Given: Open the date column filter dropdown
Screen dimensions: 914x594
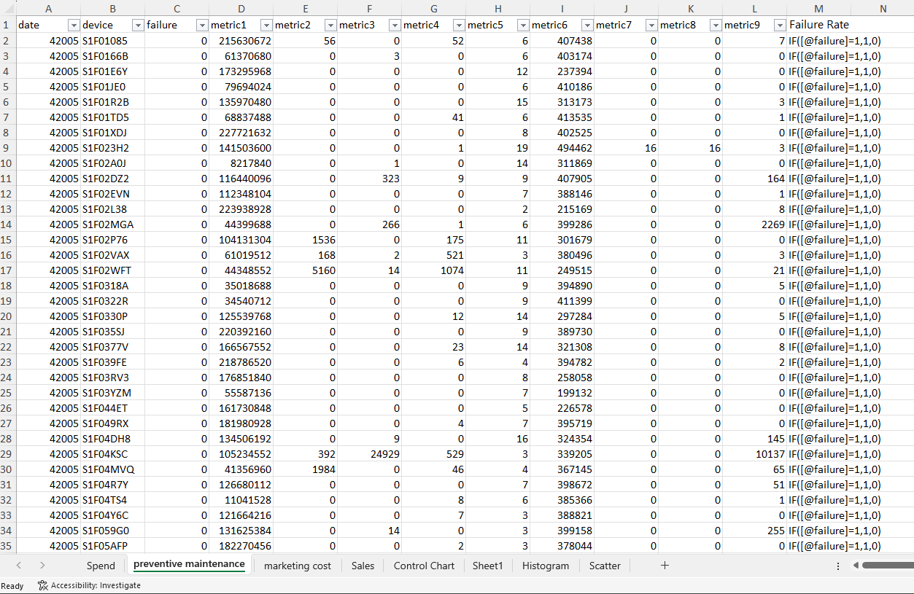Looking at the screenshot, I should [x=73, y=24].
